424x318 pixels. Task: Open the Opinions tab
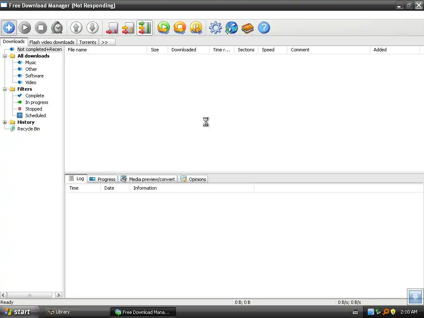[x=193, y=179]
